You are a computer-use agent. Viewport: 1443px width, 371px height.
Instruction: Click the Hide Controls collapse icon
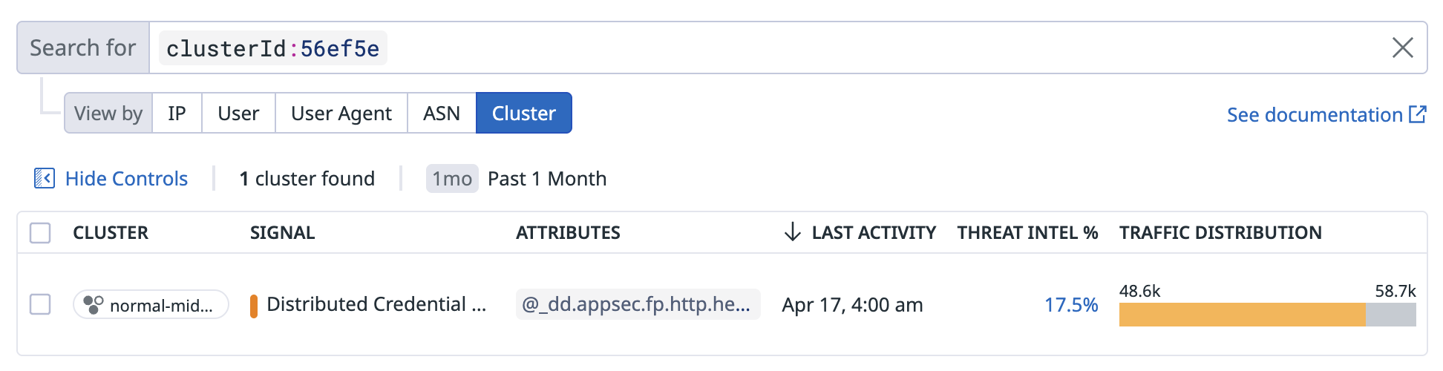[x=45, y=179]
